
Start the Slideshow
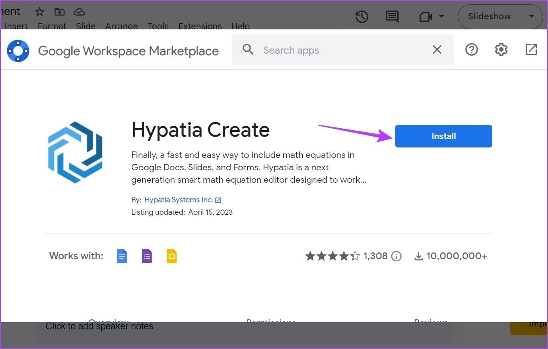489,16
